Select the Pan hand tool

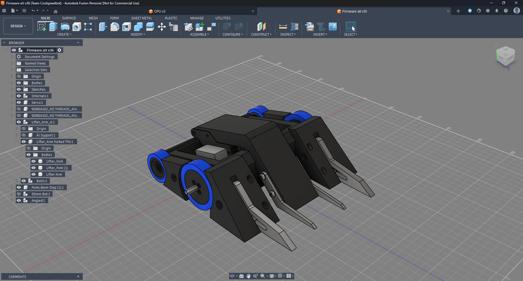248,276
